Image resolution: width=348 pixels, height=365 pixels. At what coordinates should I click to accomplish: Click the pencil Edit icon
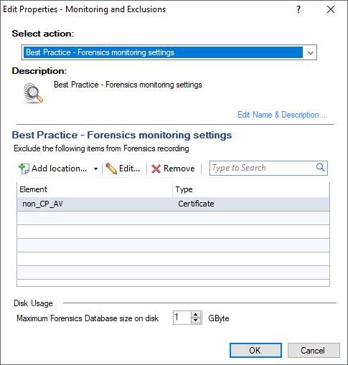coord(111,169)
